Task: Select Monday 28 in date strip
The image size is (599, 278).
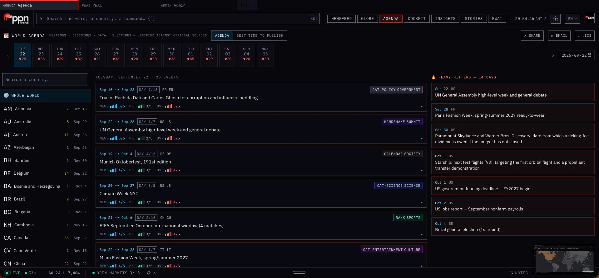Action: point(135,55)
